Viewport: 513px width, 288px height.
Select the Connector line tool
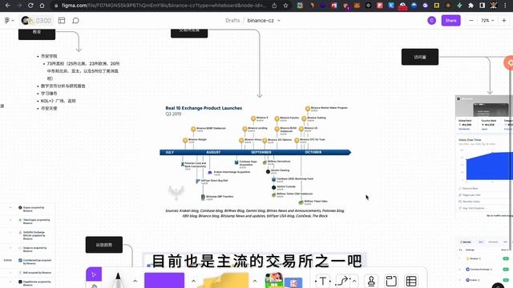pos(343,281)
